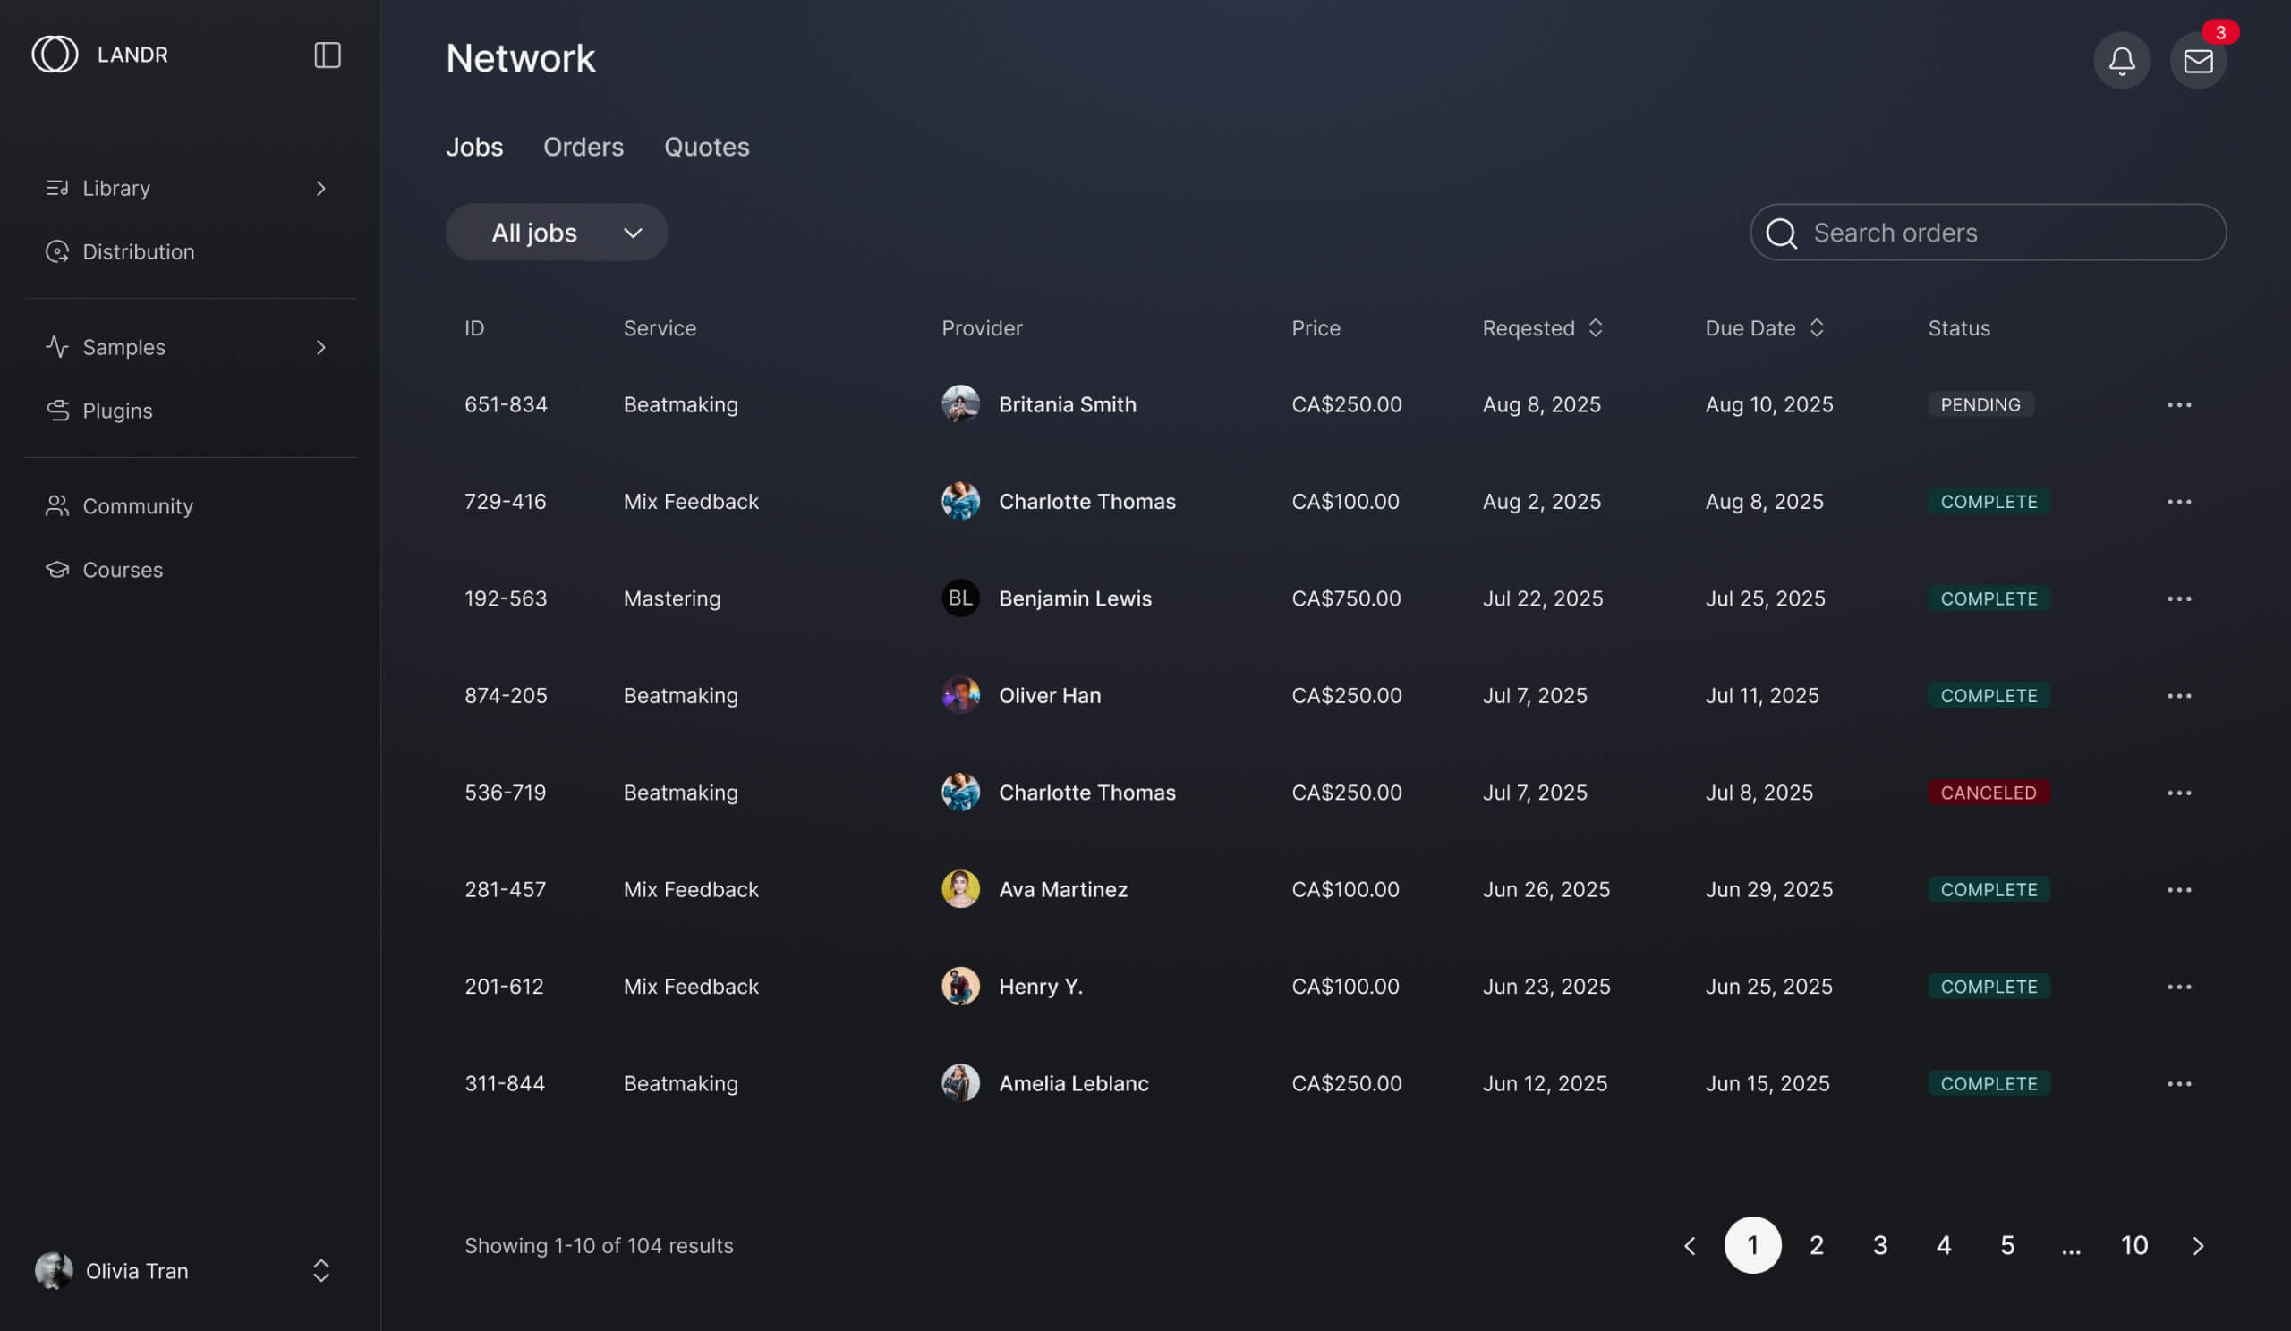Go to next page arrow
This screenshot has height=1331, width=2291.
[x=2197, y=1246]
